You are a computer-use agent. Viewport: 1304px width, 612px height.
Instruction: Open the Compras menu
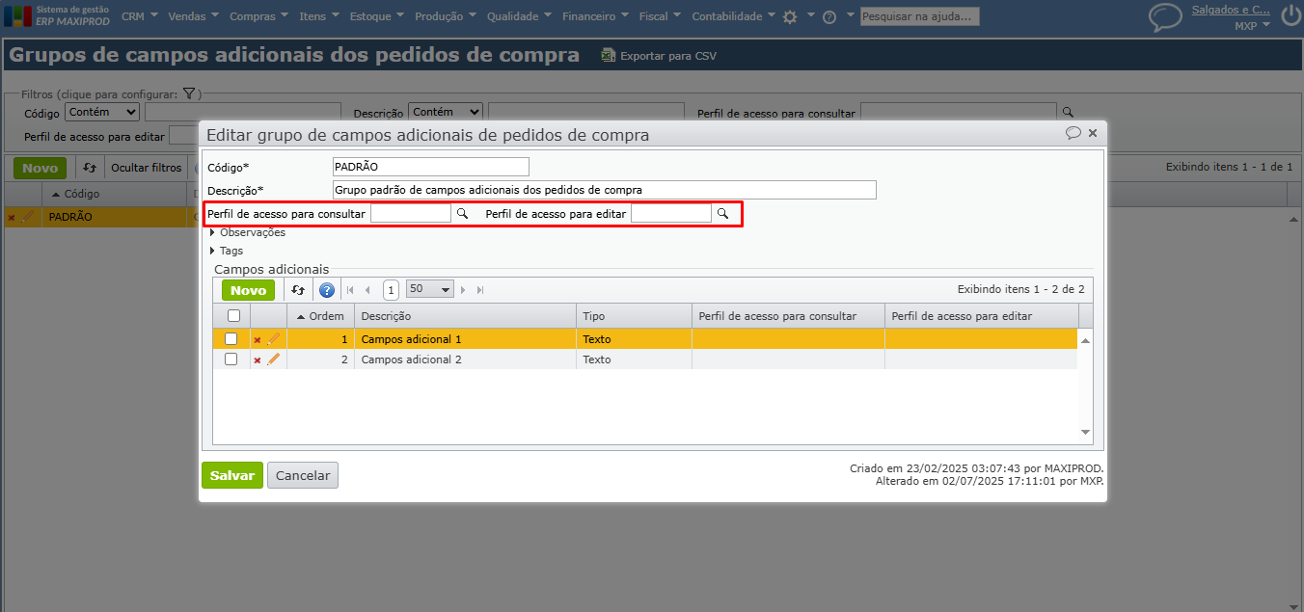(259, 16)
